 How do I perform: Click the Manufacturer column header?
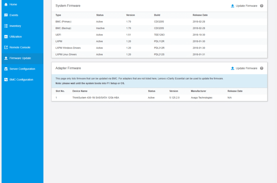tap(199, 91)
